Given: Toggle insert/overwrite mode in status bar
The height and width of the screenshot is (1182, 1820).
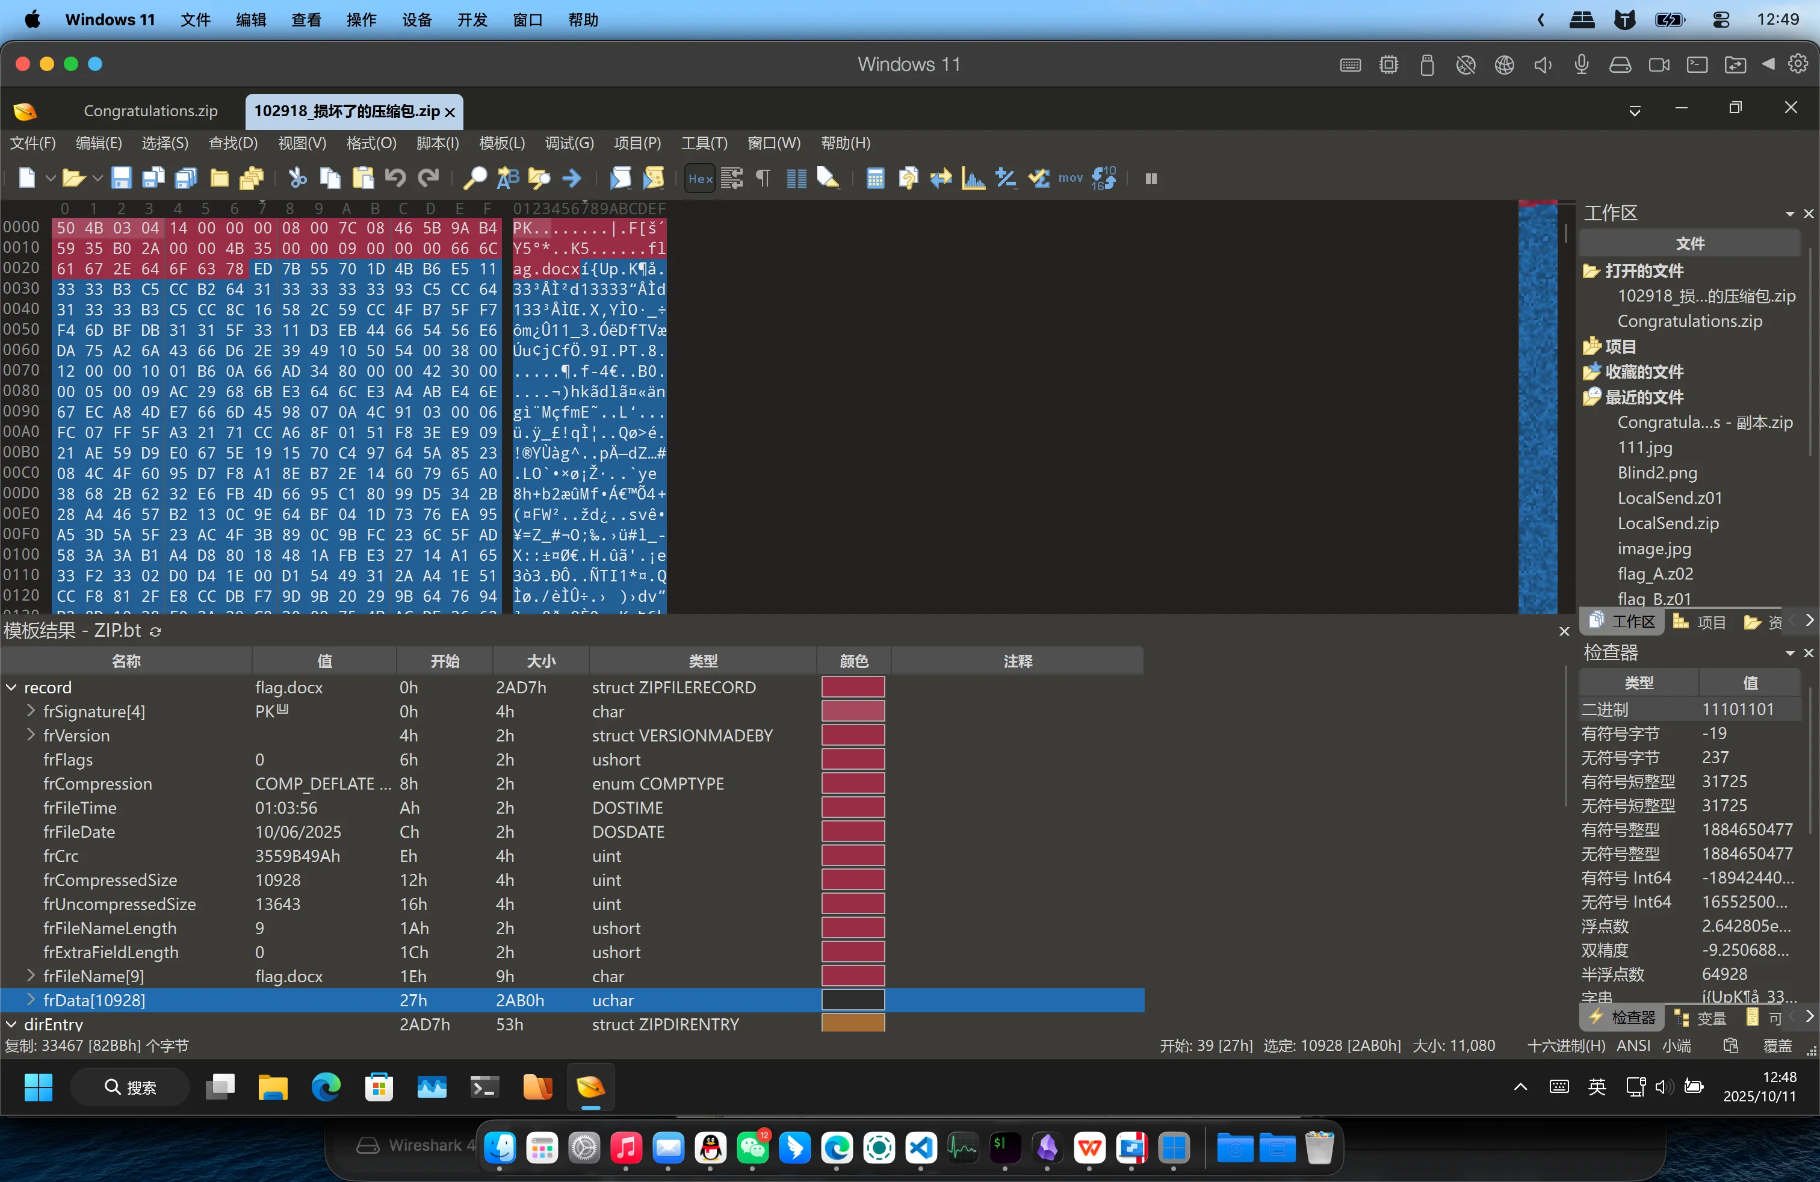Looking at the screenshot, I should (1777, 1045).
